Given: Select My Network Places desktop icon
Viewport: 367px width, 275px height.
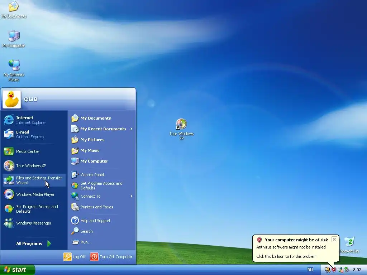Looking at the screenshot, I should [14, 71].
